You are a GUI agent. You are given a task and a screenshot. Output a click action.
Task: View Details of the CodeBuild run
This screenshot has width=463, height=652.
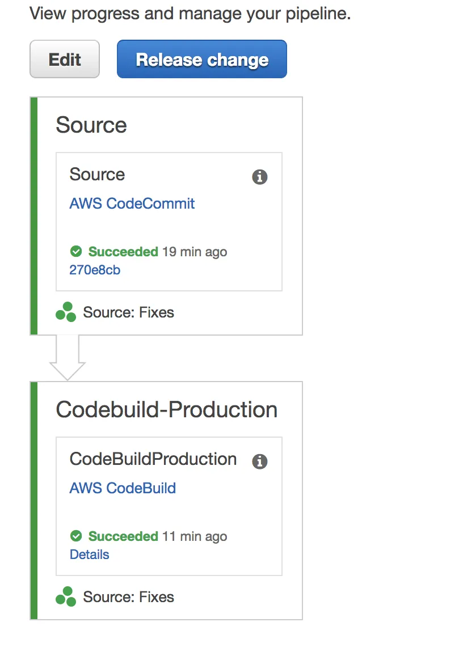point(89,554)
